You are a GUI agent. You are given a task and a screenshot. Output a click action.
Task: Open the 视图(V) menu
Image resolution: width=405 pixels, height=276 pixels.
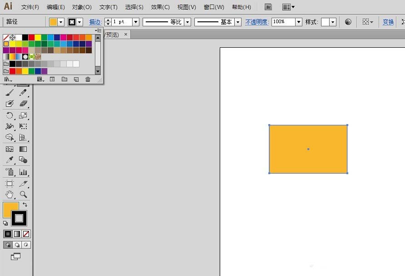(187, 7)
